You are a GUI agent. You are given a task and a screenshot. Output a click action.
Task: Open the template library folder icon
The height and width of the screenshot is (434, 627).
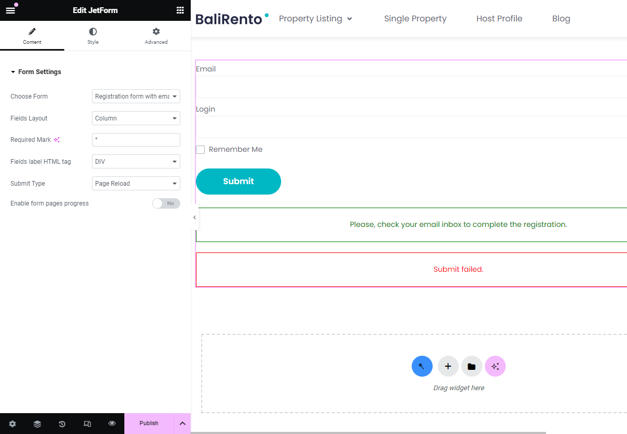tap(471, 366)
